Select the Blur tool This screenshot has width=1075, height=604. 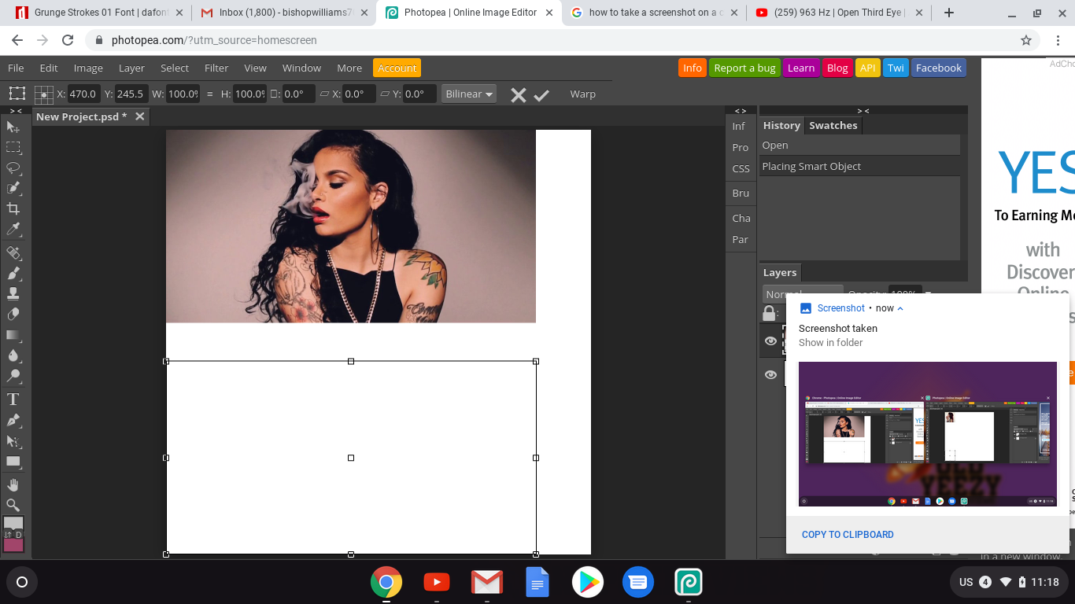13,355
